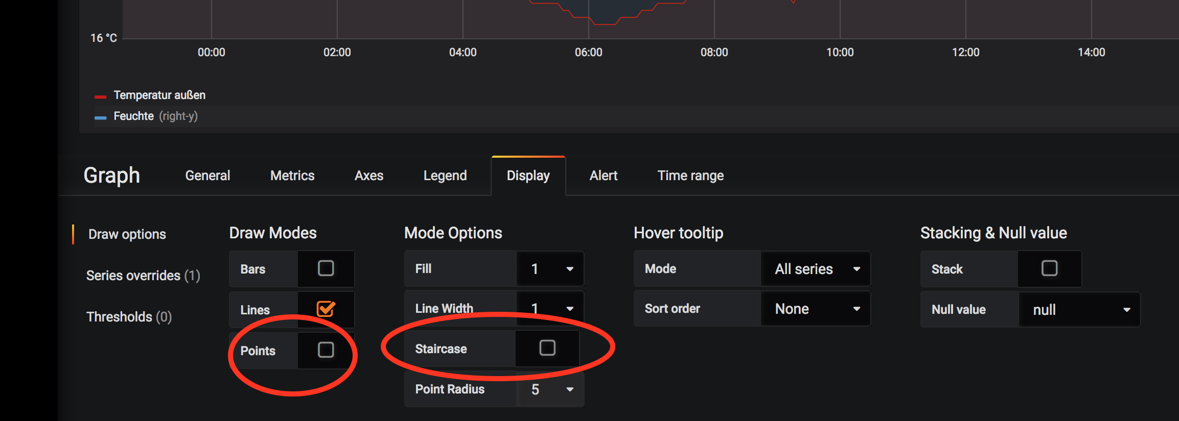The width and height of the screenshot is (1179, 421).
Task: Open the Fill value dropdown
Action: click(x=550, y=269)
